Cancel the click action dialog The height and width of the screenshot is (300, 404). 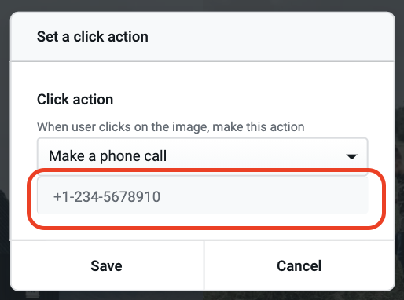click(299, 265)
